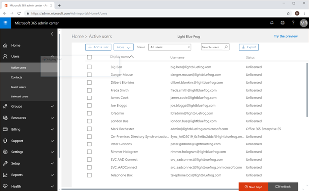The height and width of the screenshot is (191, 309).
Task: Click the Home icon in sidebar
Action: 5,45
